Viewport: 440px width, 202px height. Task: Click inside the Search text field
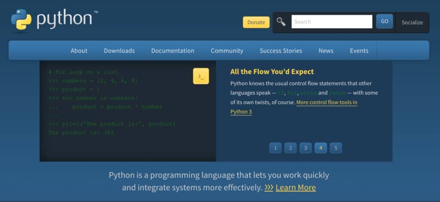point(332,21)
